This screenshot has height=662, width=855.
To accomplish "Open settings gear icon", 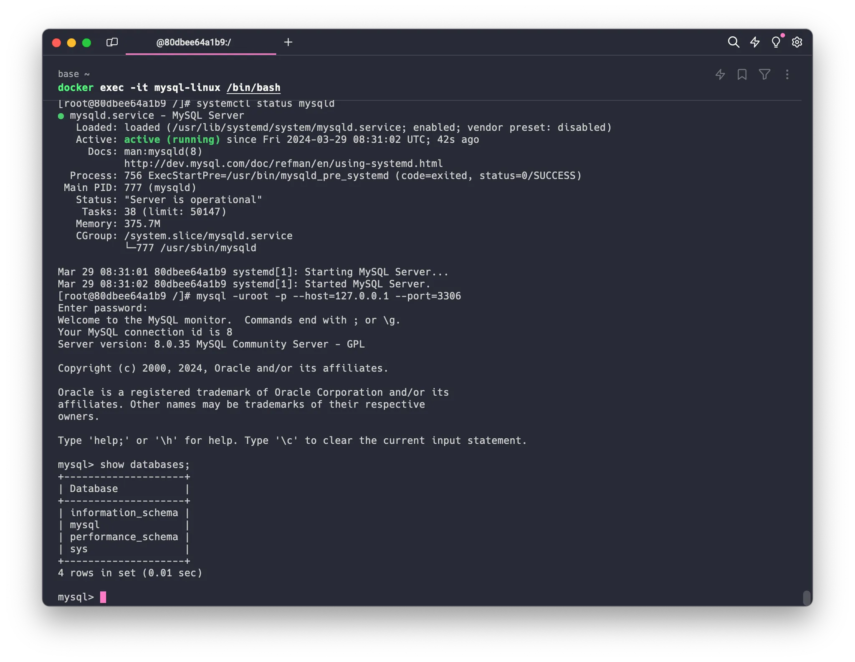I will click(x=797, y=42).
